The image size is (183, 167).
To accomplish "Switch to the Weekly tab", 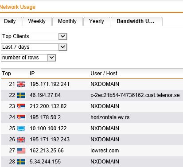I will 37,21.
